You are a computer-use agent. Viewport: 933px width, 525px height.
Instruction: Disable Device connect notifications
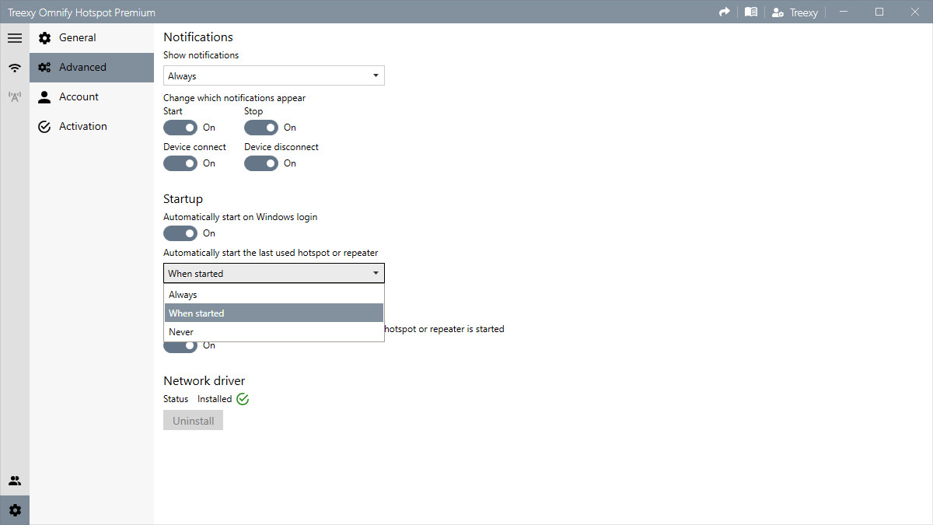tap(180, 163)
